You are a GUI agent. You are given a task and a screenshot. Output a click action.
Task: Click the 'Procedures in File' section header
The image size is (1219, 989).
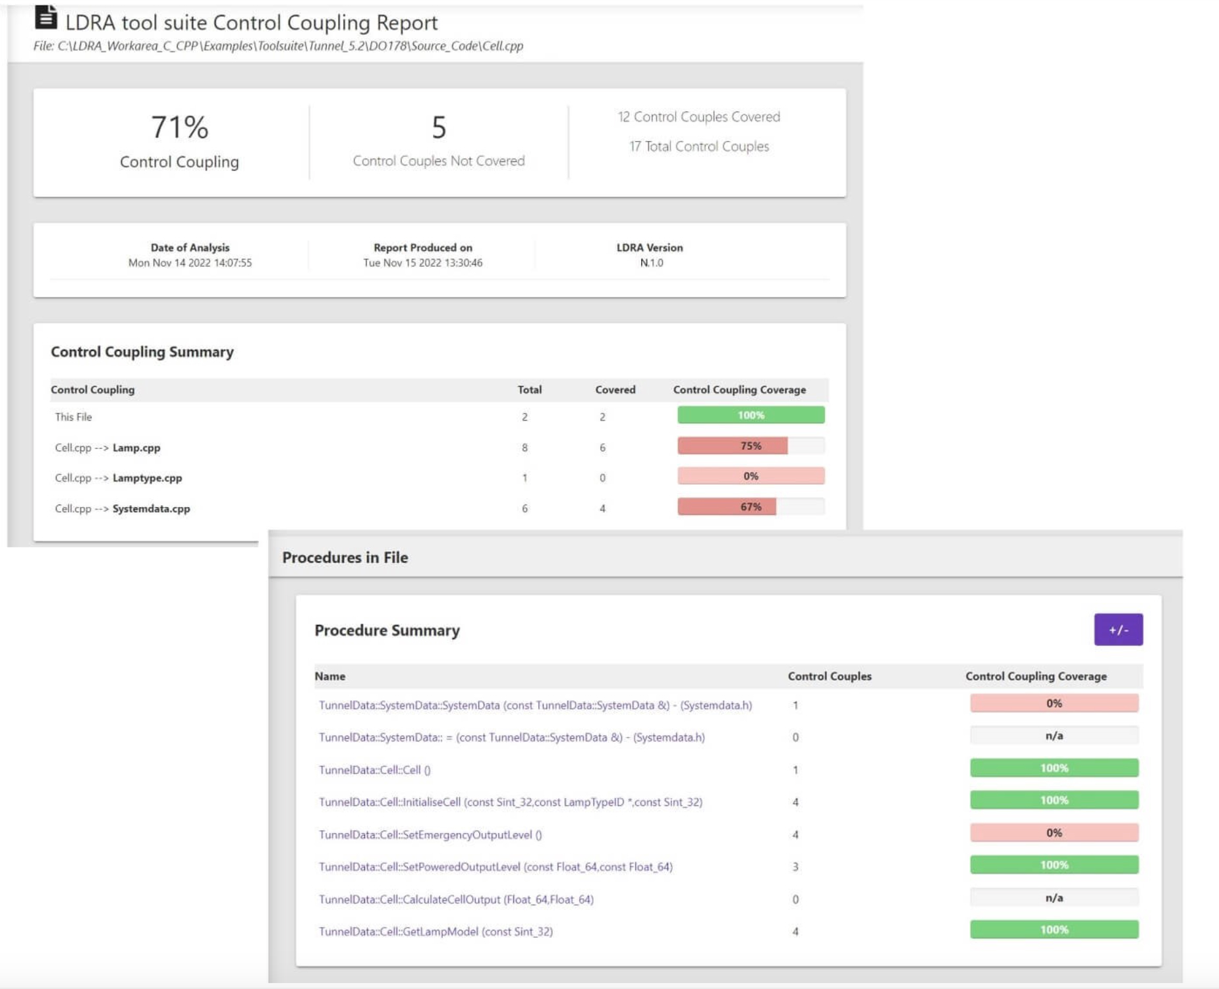[345, 558]
